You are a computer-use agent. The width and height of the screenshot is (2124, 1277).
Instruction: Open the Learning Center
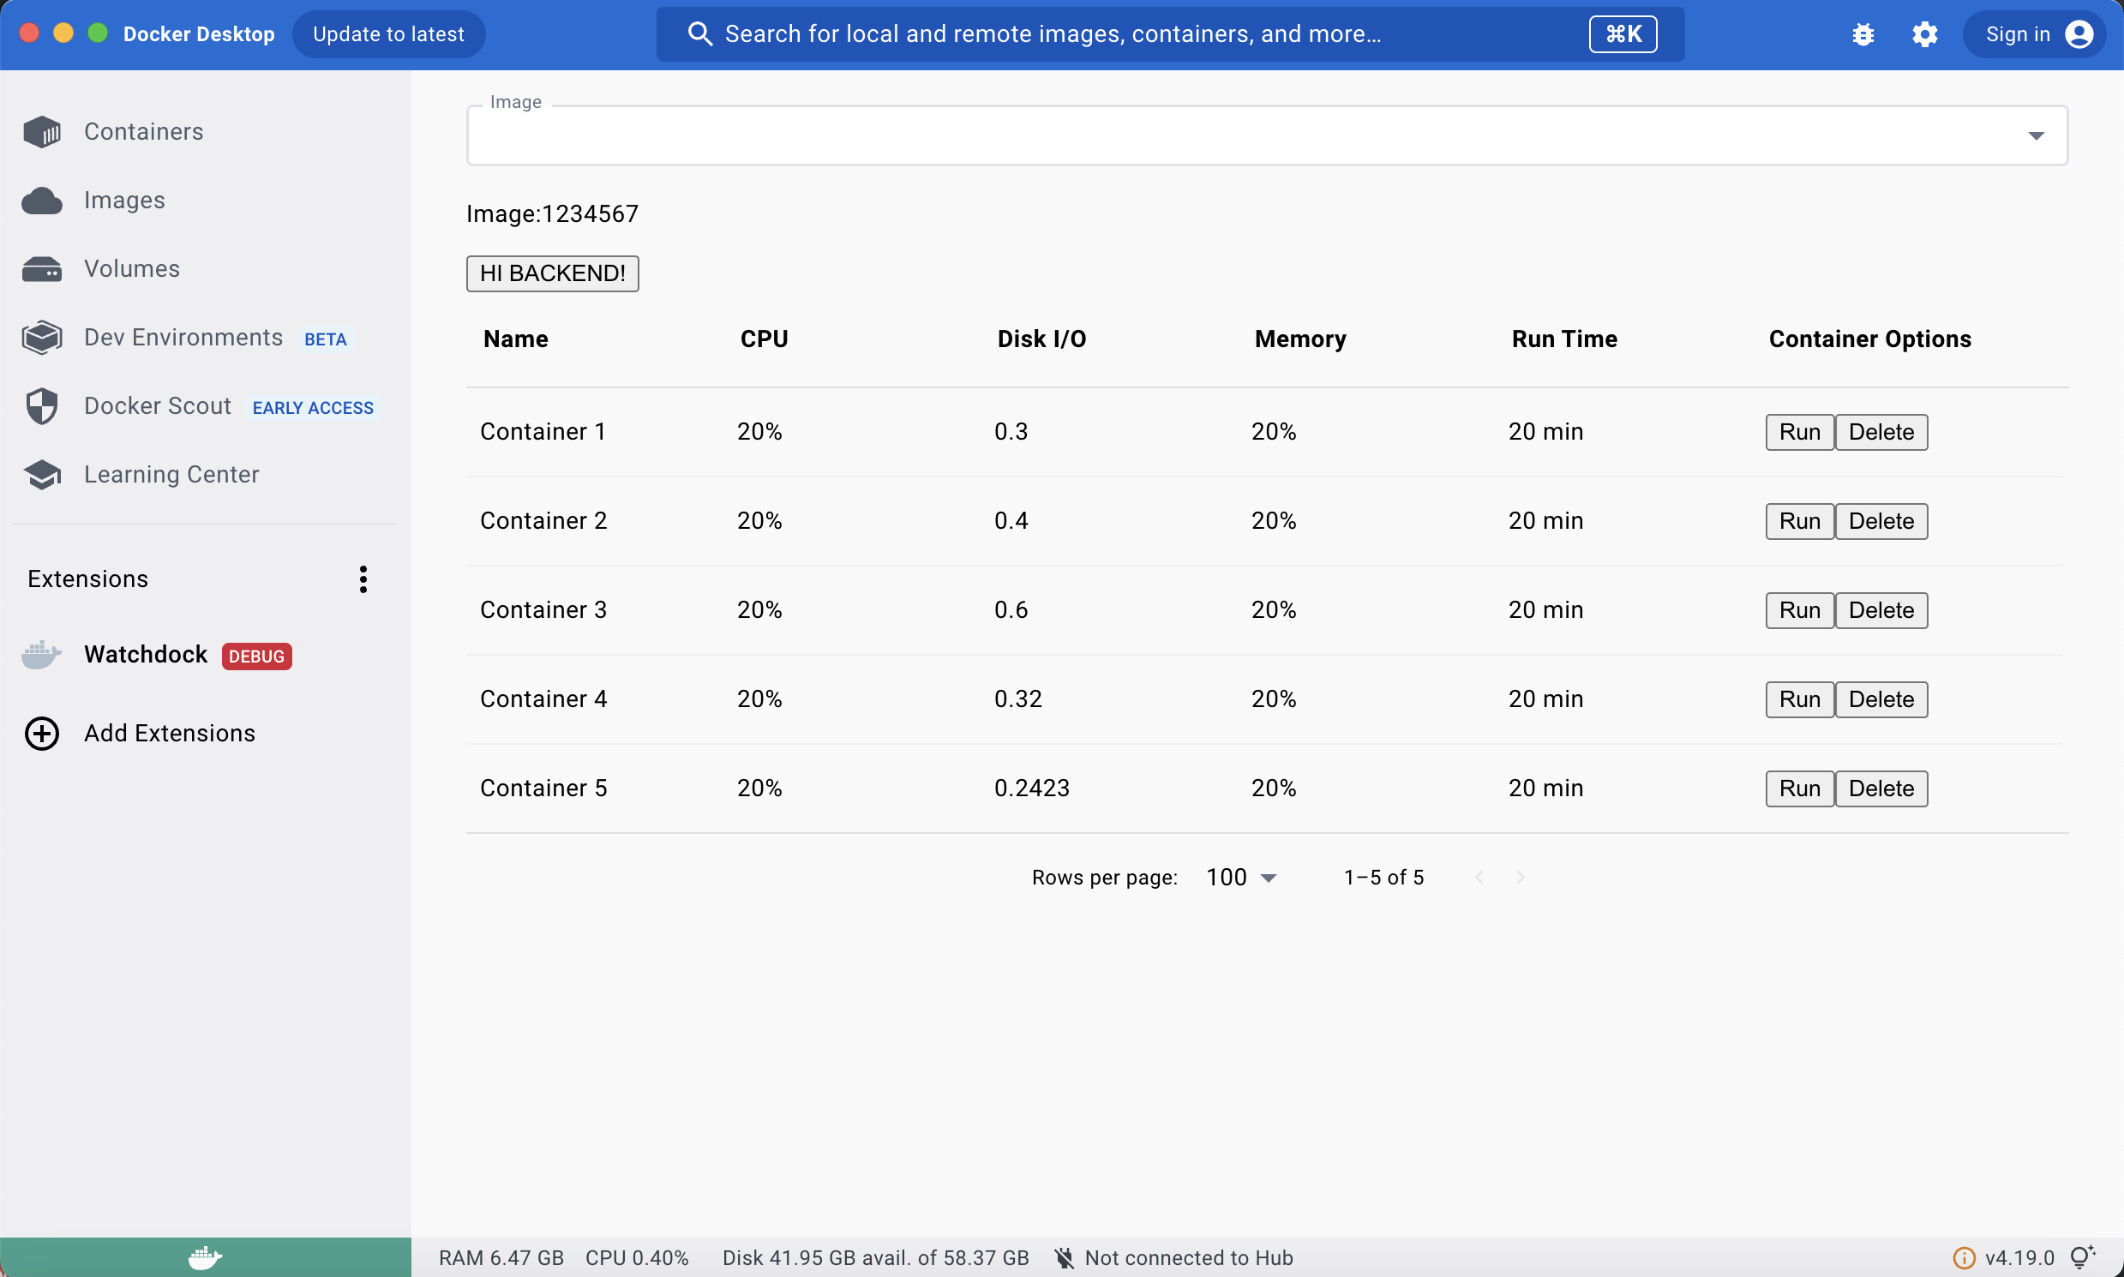171,474
